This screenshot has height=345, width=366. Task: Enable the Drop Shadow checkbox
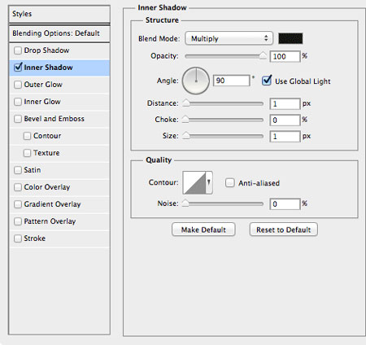pos(18,50)
